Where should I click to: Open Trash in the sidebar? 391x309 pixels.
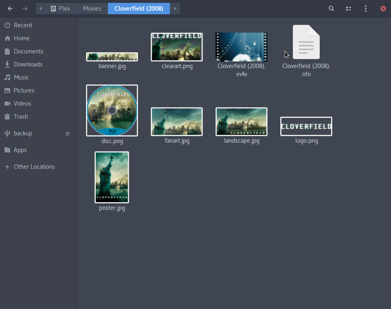pyautogui.click(x=38, y=116)
